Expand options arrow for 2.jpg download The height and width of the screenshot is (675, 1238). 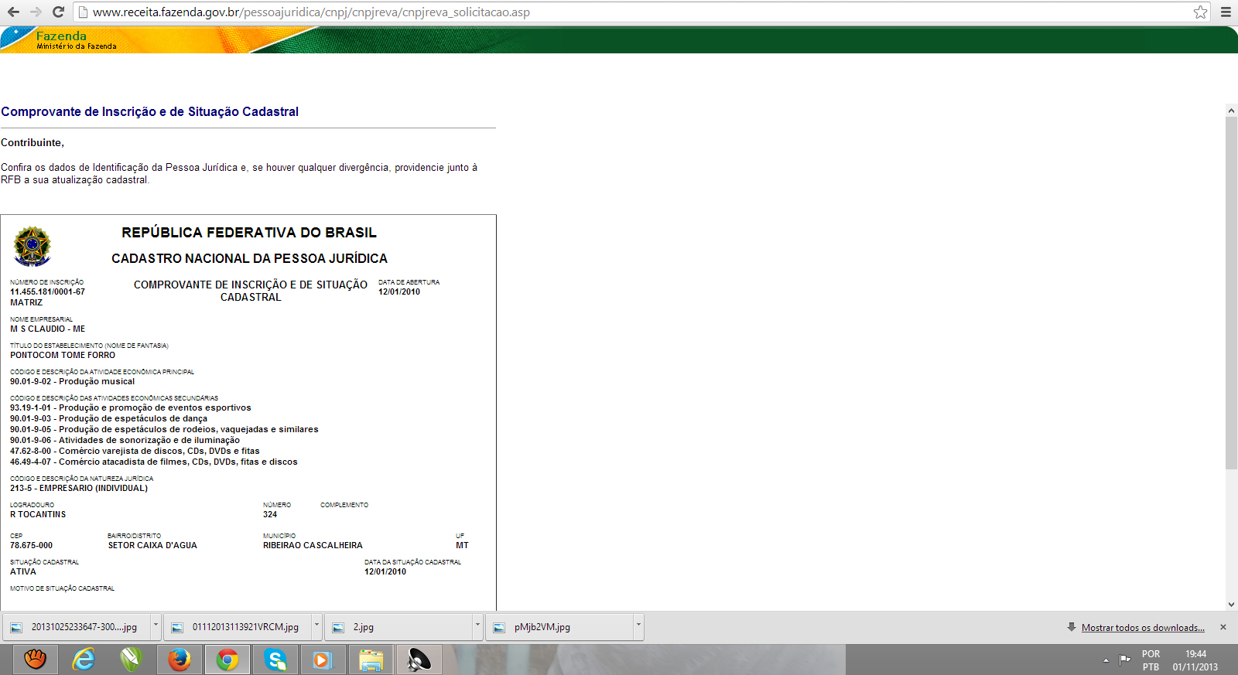pyautogui.click(x=477, y=626)
